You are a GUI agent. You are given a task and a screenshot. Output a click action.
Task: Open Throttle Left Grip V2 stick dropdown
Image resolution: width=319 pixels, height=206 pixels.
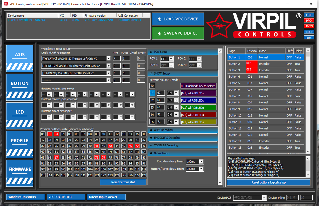[x=109, y=59]
